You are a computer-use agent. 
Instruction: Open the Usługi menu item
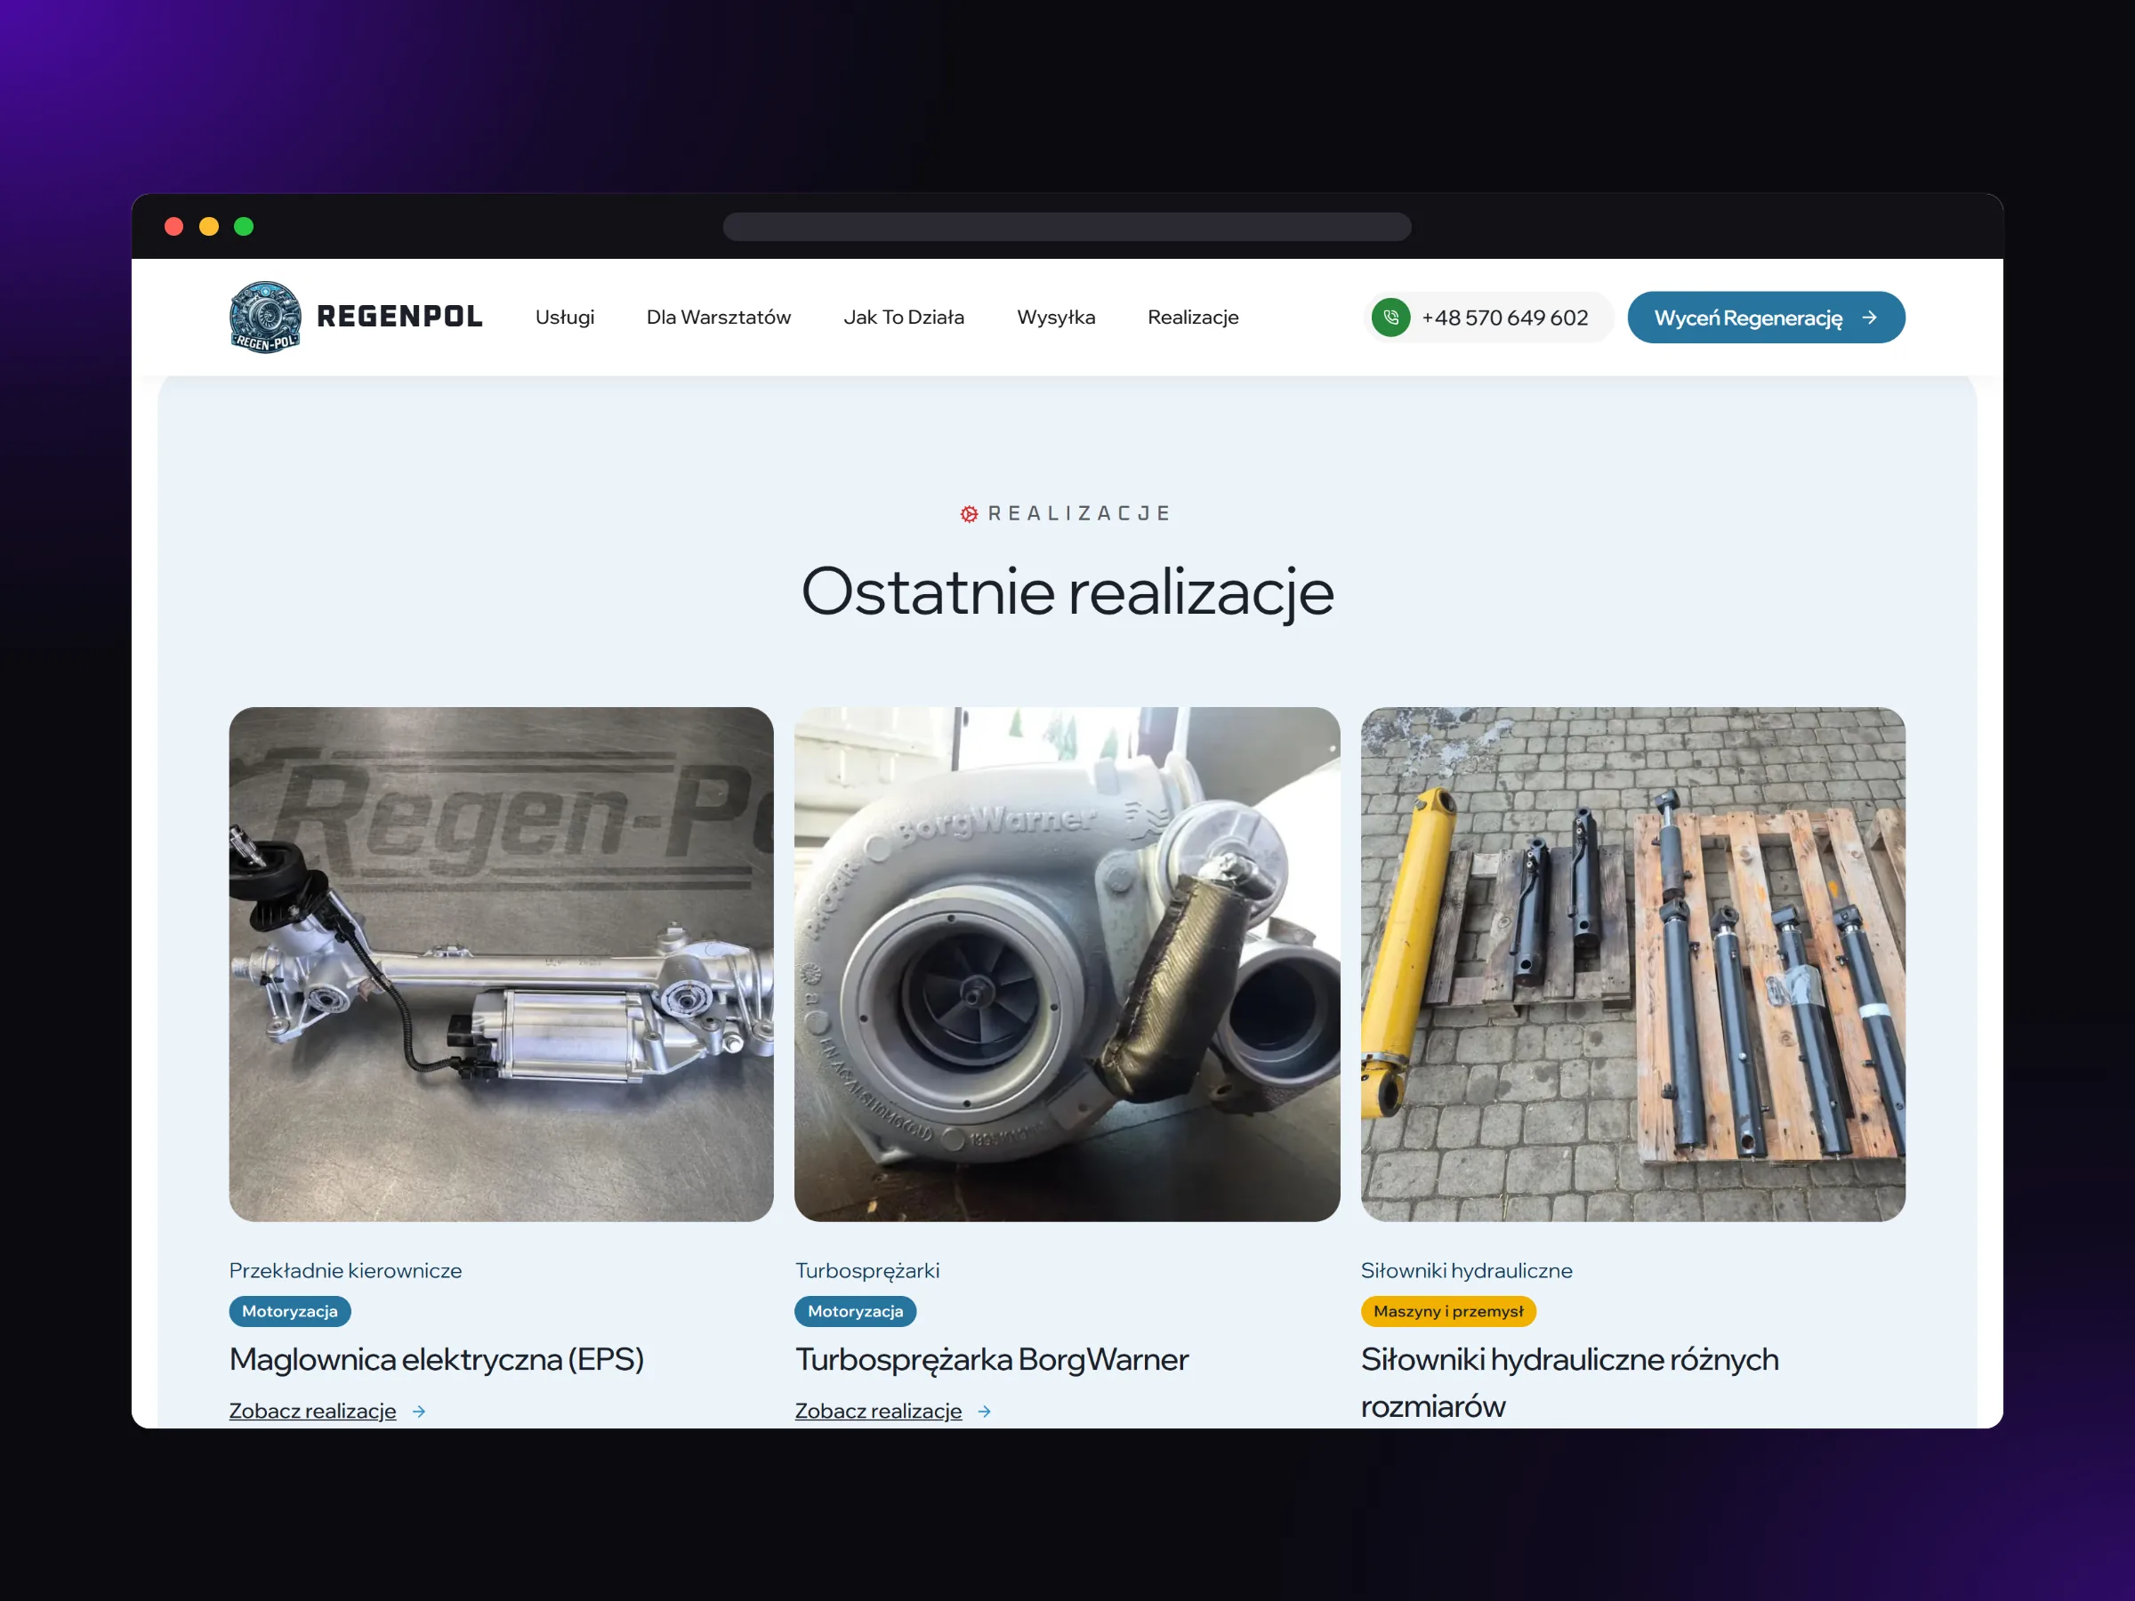(x=565, y=318)
